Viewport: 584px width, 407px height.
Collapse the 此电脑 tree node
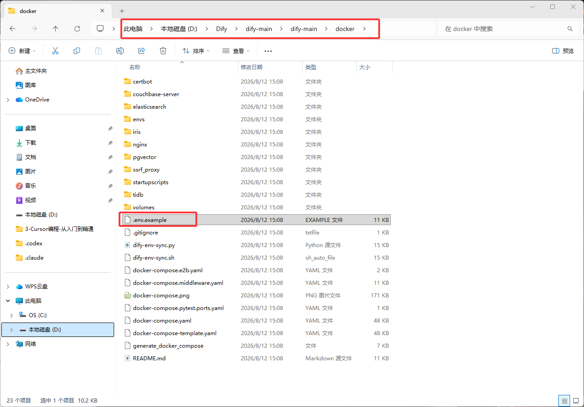tap(8, 301)
